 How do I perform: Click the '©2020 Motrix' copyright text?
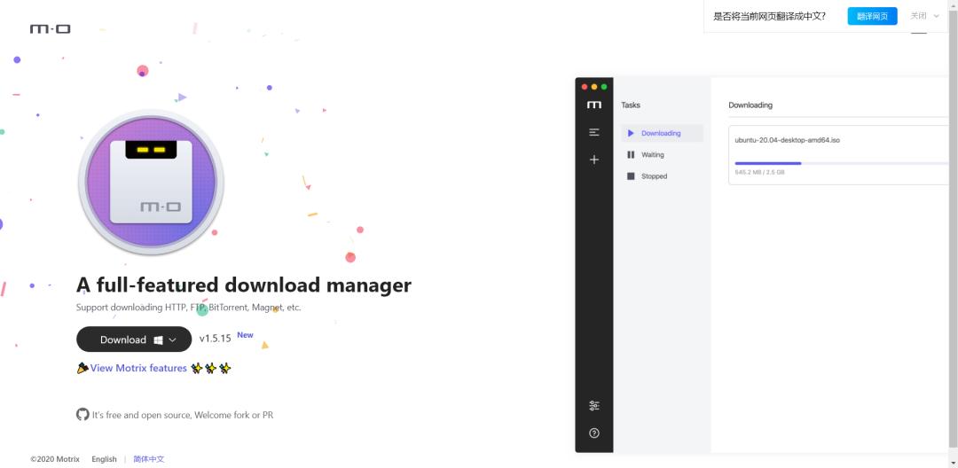[x=55, y=459]
